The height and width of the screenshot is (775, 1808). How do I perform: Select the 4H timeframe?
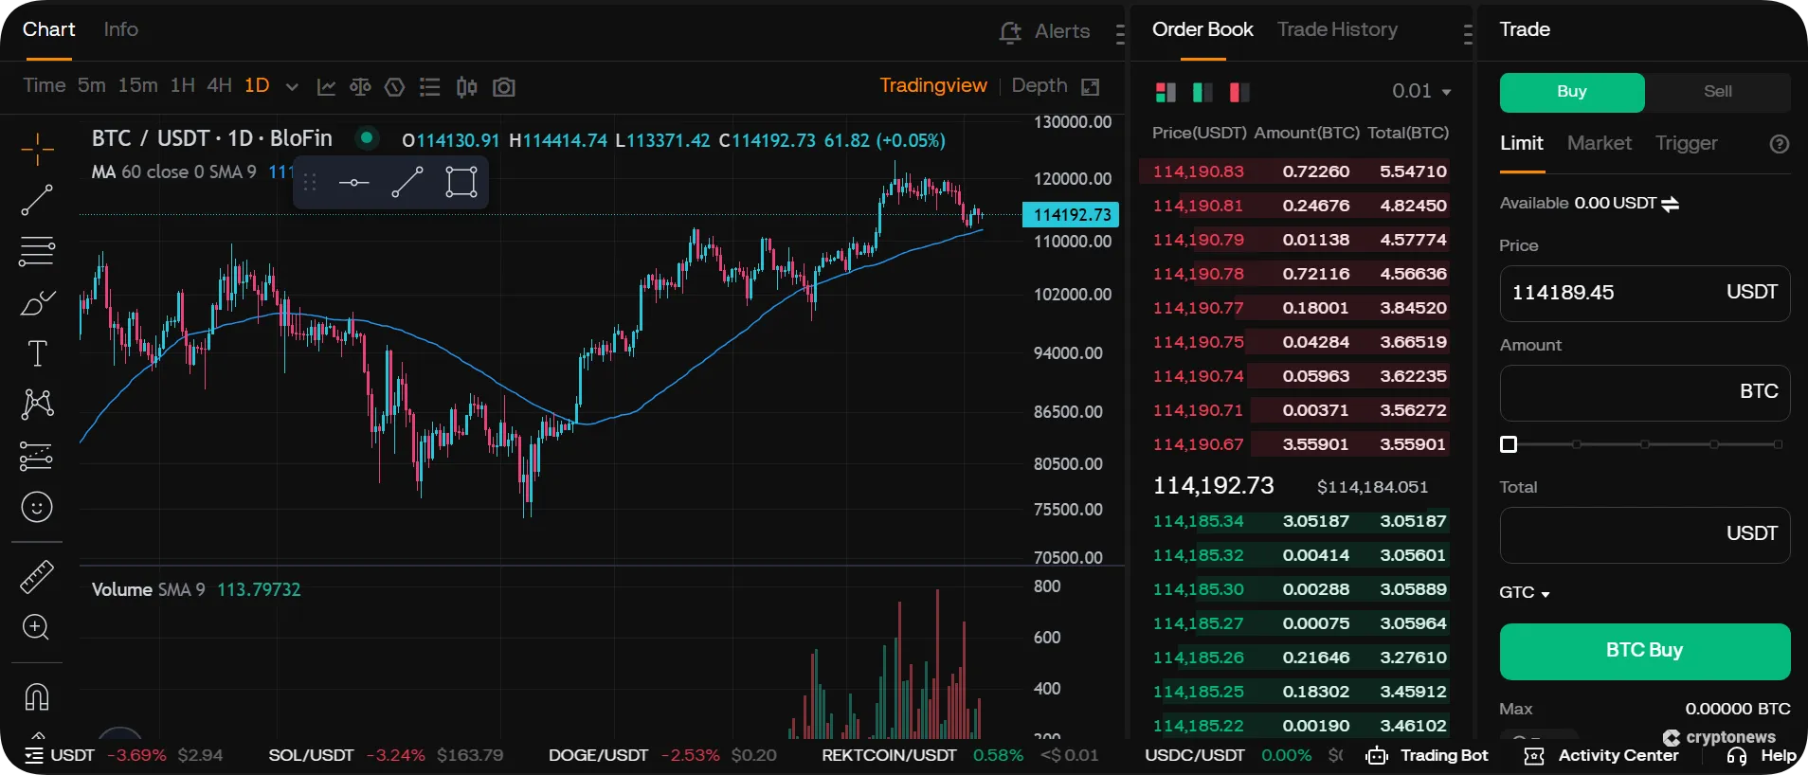[x=219, y=85]
